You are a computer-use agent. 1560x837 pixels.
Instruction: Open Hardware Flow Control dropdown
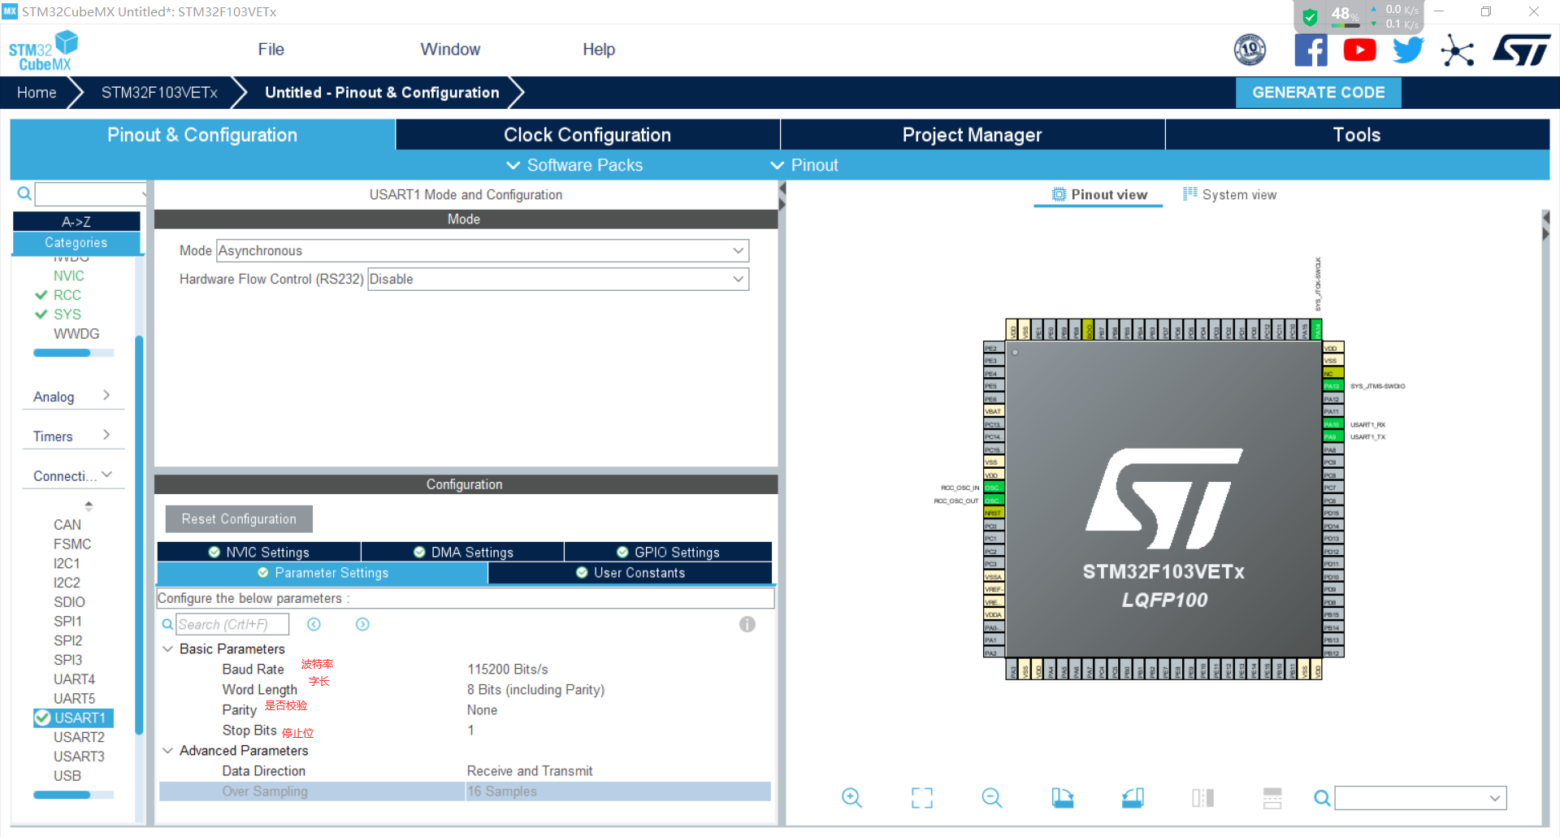tap(558, 279)
